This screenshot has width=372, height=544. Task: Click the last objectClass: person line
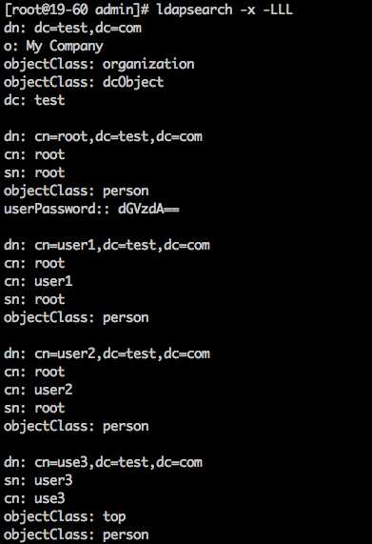coord(76,535)
